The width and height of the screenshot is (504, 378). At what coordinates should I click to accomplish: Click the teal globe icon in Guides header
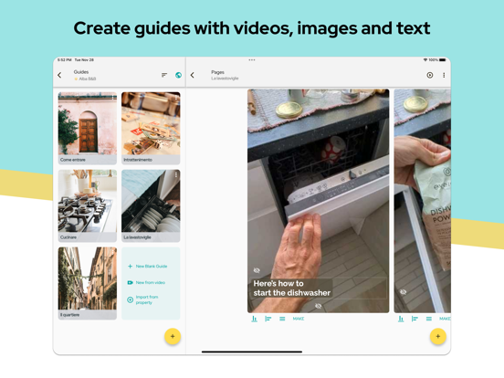click(x=178, y=75)
